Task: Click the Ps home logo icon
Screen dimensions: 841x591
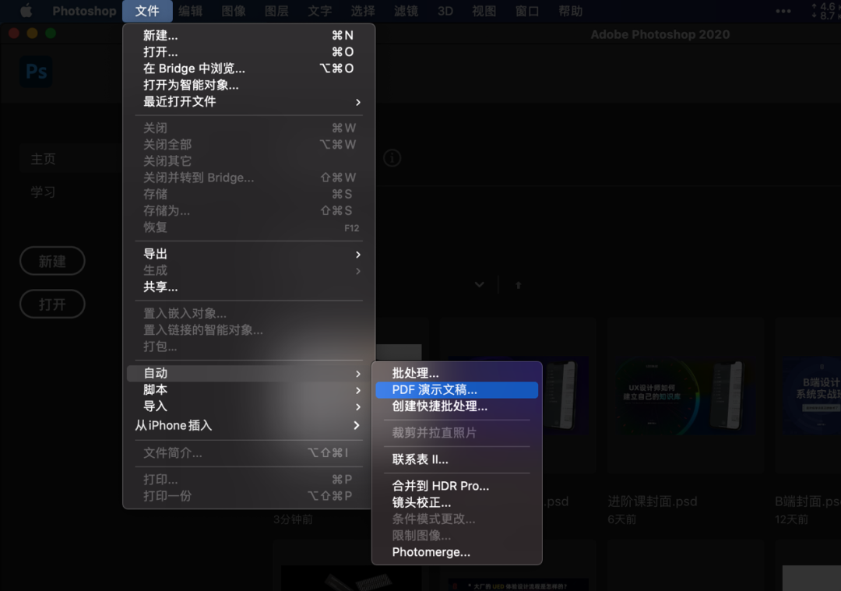Action: coord(37,72)
